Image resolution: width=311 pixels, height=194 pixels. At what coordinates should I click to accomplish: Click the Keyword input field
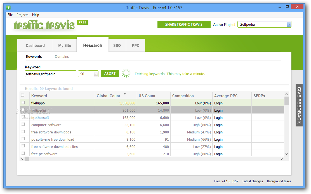[51, 74]
